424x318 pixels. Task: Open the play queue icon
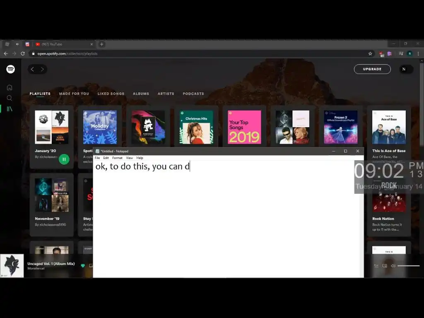376,266
